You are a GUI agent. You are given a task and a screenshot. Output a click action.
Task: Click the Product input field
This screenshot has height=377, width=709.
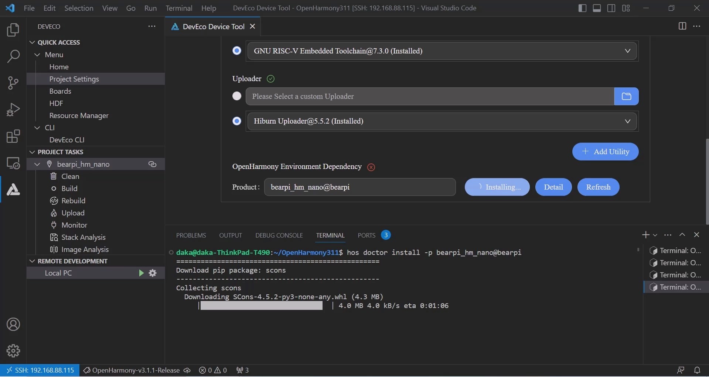pos(360,187)
